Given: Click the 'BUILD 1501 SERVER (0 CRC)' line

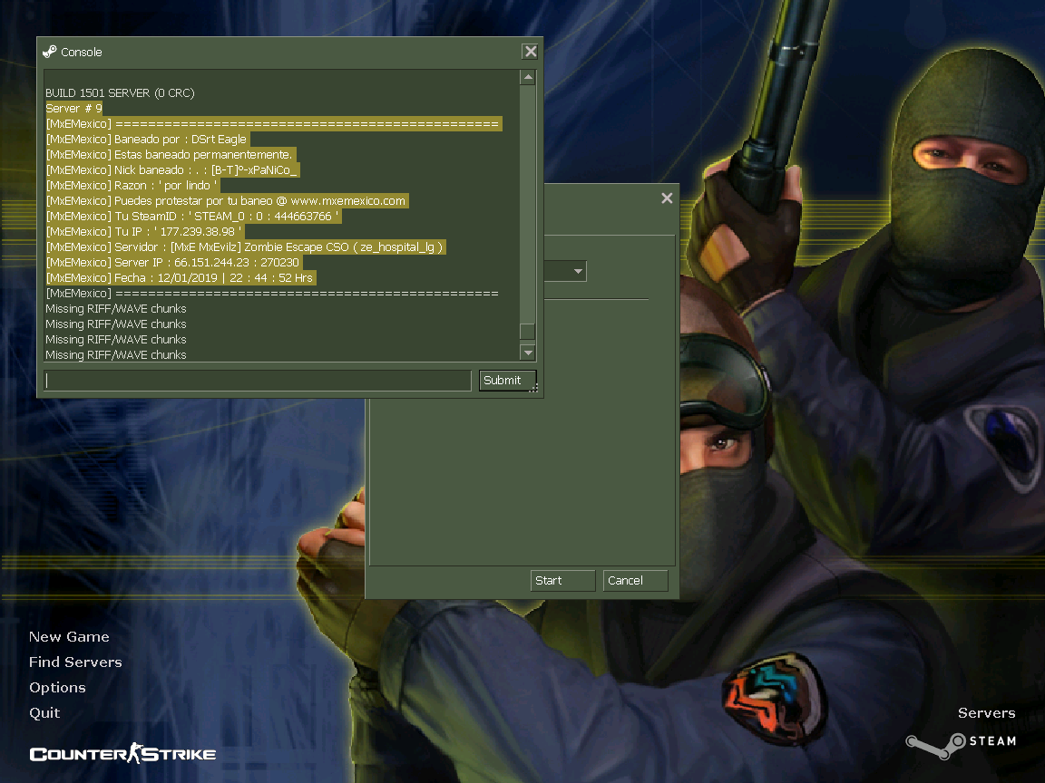Looking at the screenshot, I should pyautogui.click(x=120, y=92).
